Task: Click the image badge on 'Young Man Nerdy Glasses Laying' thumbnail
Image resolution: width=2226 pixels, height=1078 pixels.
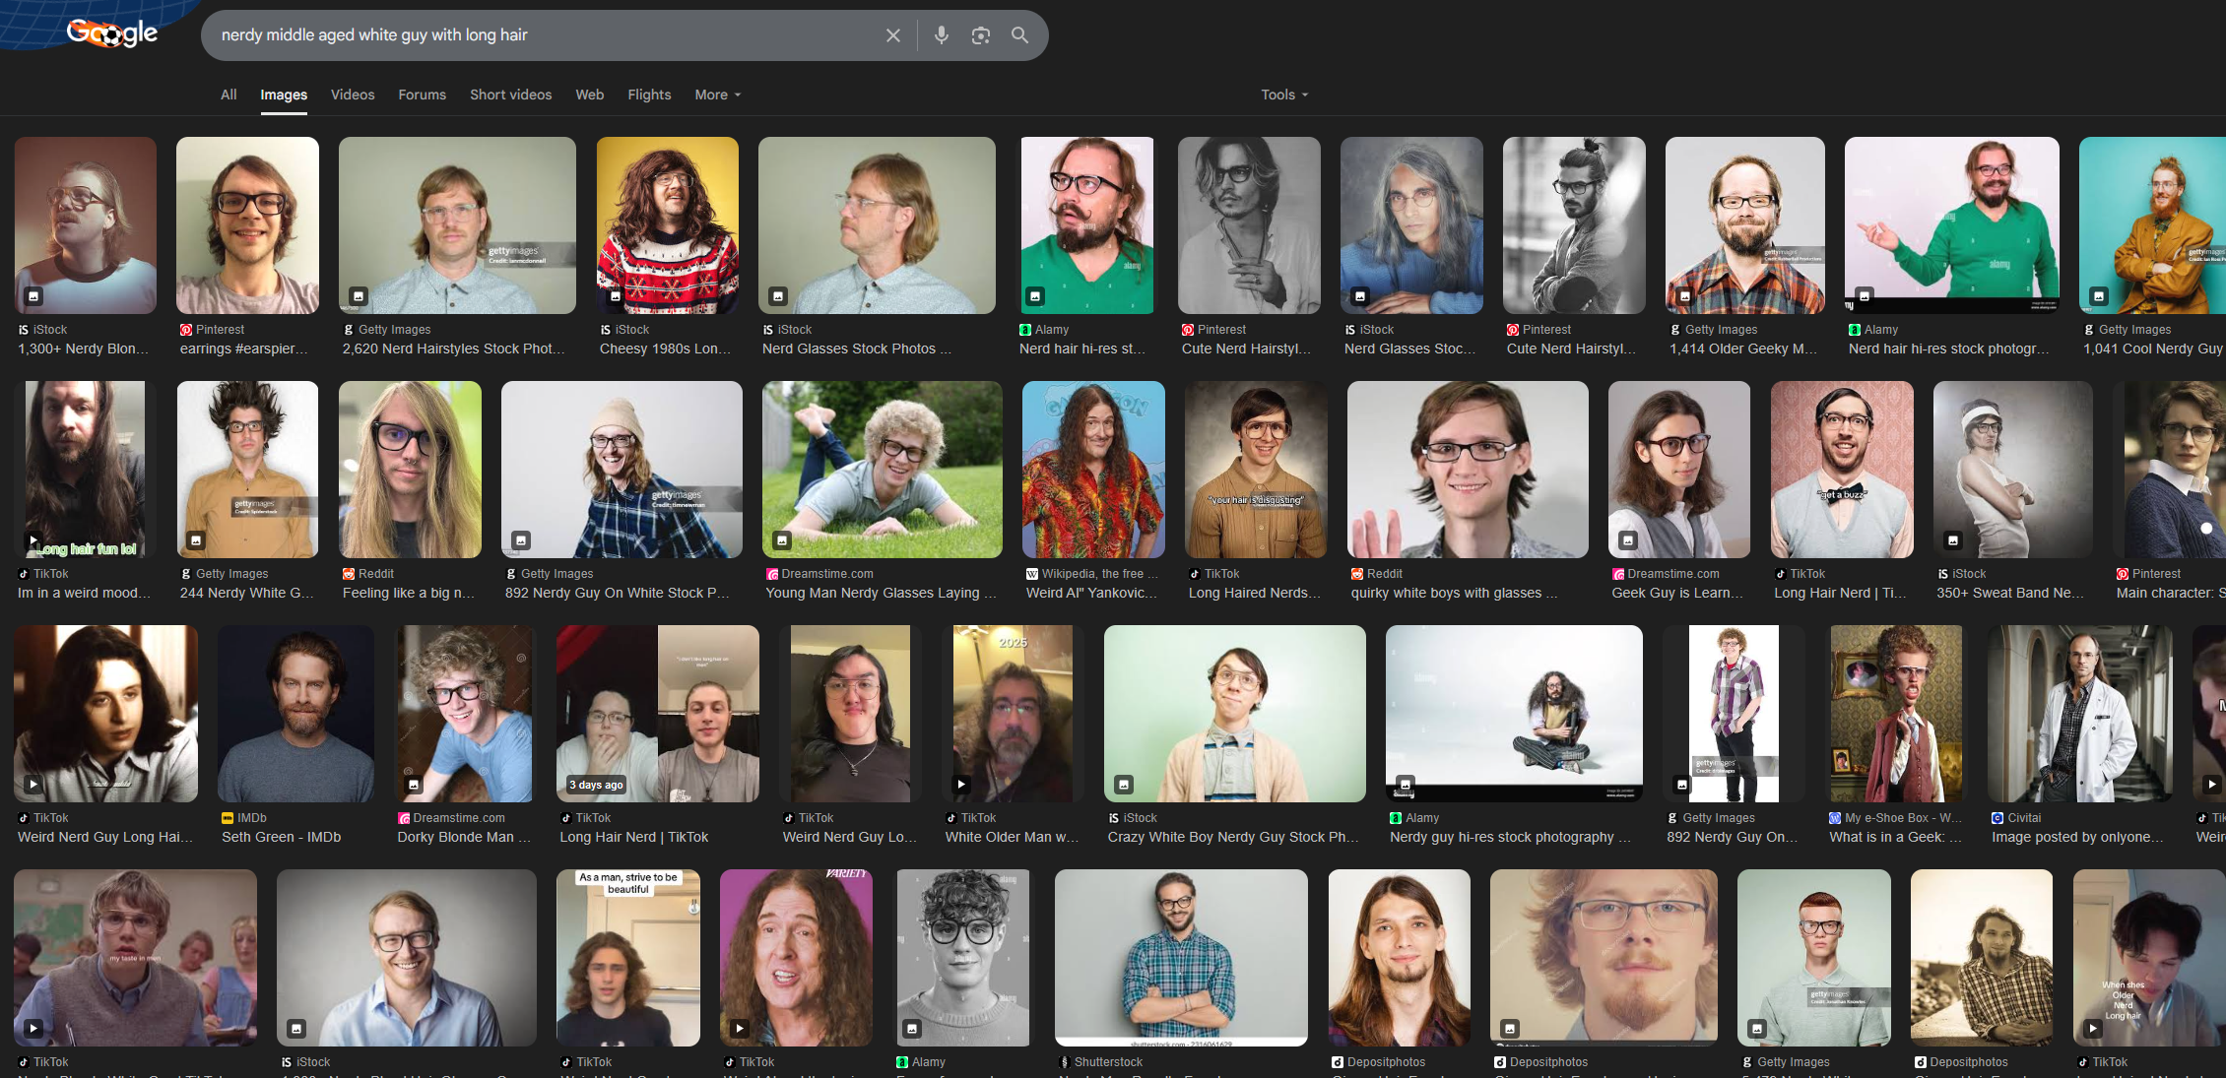Action: coord(782,540)
